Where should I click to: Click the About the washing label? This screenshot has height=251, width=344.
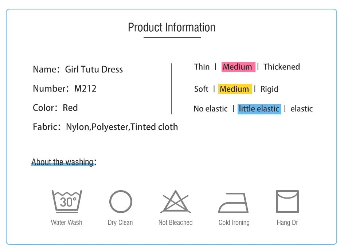[64, 162]
